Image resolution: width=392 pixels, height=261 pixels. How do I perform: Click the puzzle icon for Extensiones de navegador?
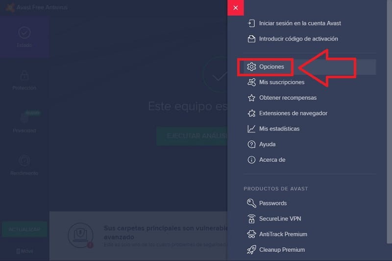pos(251,113)
